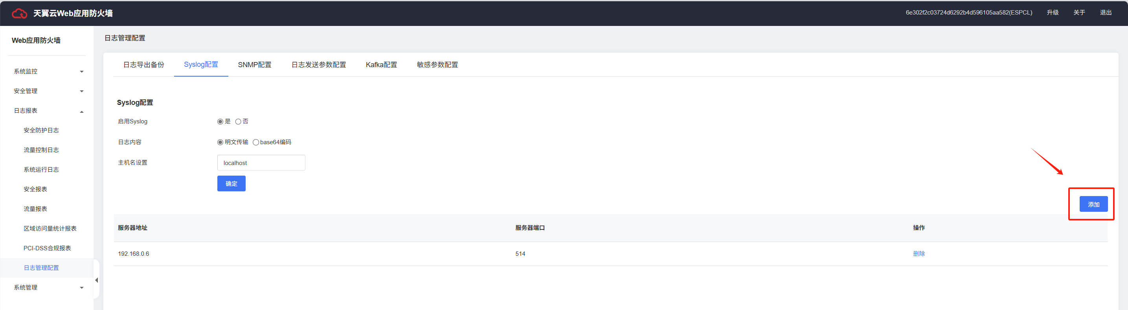Open the SNMP配置 tab
The height and width of the screenshot is (310, 1128).
coord(254,65)
